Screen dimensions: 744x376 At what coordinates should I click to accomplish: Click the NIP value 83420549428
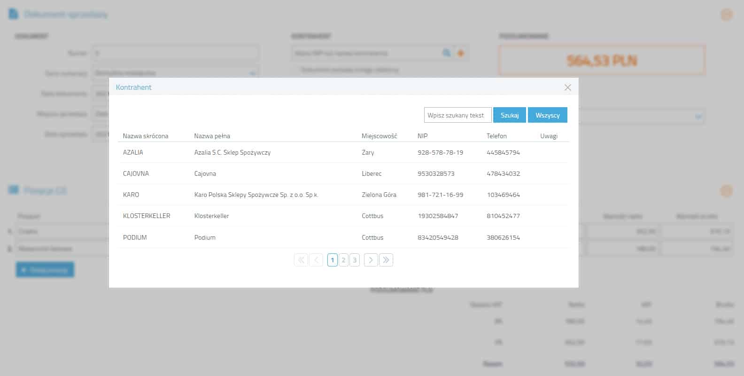pos(438,237)
